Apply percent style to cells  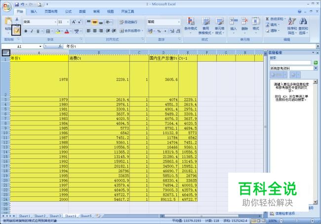159,31
